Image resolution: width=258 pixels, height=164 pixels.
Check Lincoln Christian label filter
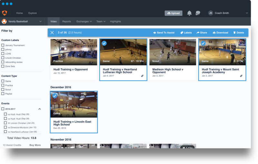click(3, 58)
